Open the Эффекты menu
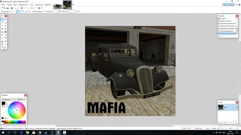The height and width of the screenshot is (135, 241). (x=48, y=5)
